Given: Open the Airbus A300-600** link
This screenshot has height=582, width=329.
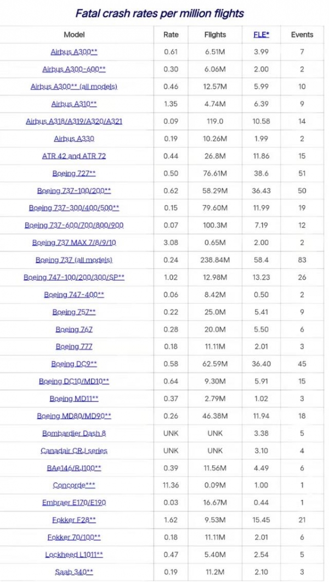Looking at the screenshot, I should coord(74,70).
